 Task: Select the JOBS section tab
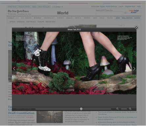pyautogui.click(x=118, y=18)
